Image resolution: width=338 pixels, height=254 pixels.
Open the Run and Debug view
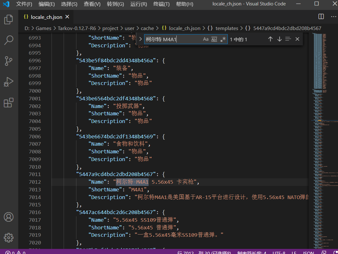[x=9, y=82]
